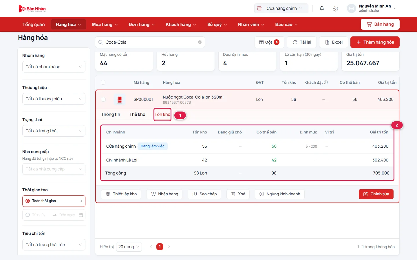The image size is (417, 260).
Task: Change the 20 dòng page size
Action: tap(129, 247)
